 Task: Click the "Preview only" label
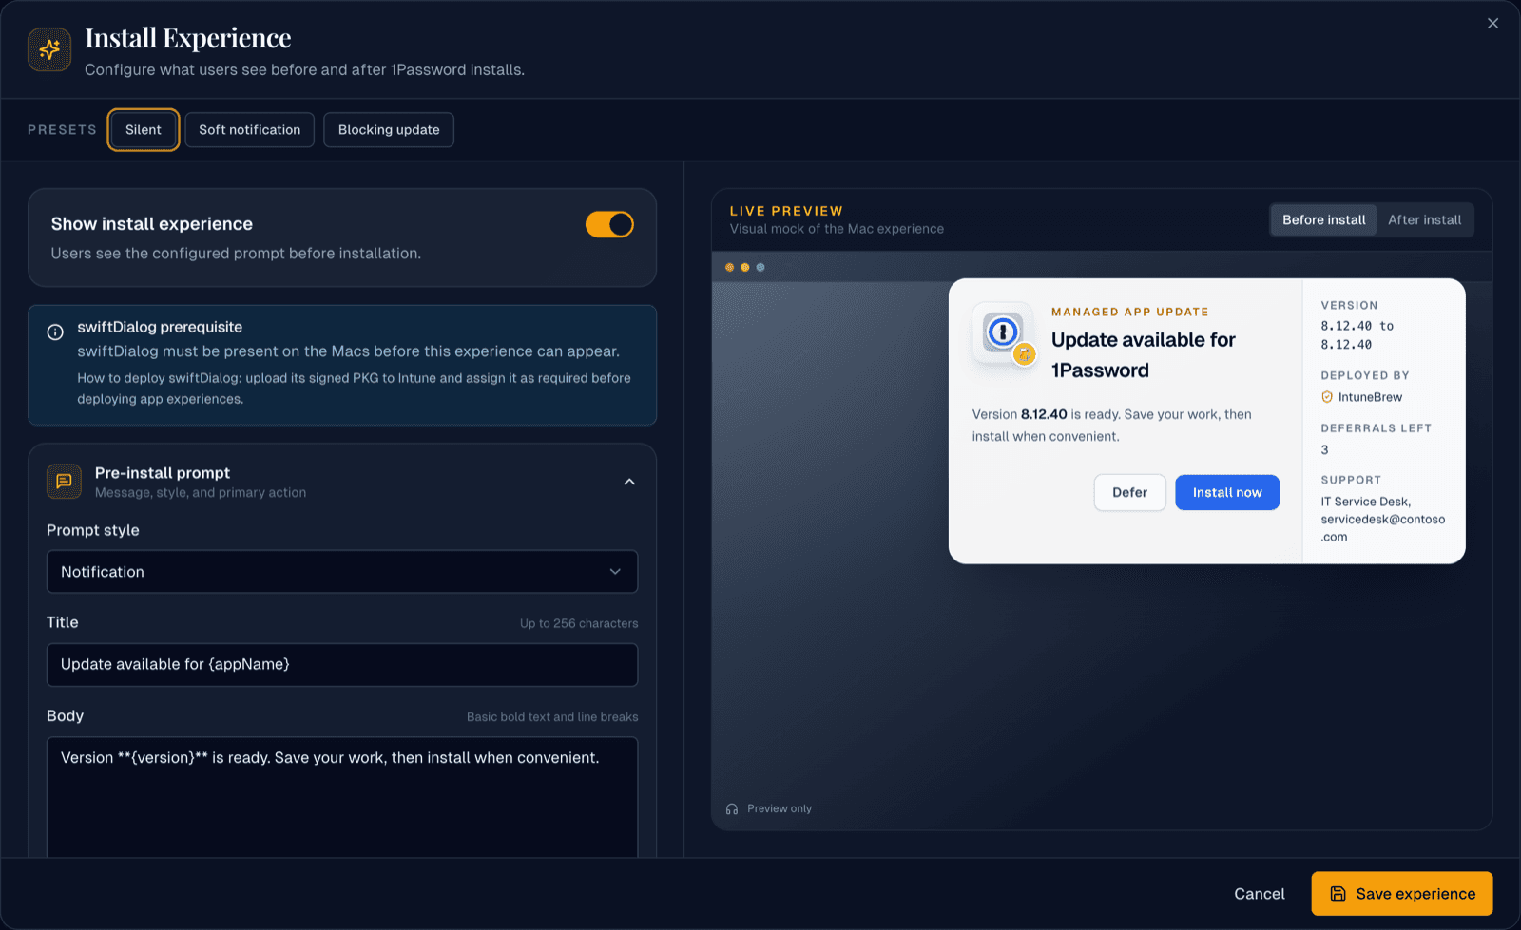pos(780,809)
